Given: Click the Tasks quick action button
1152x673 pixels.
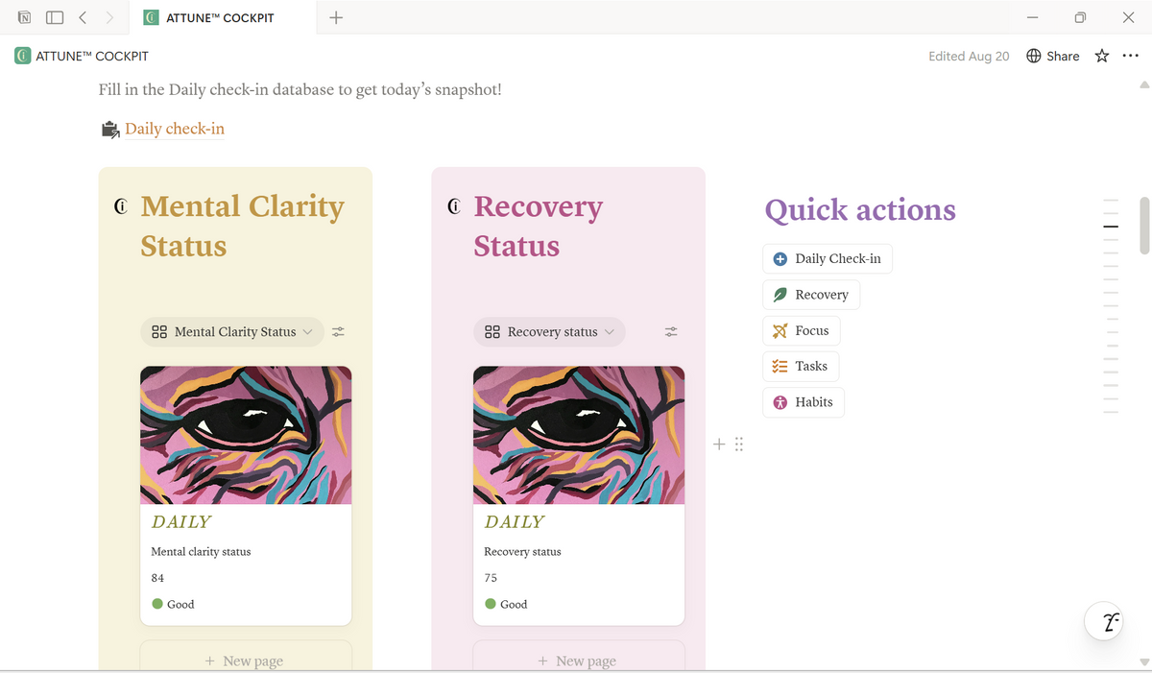Looking at the screenshot, I should pos(801,366).
